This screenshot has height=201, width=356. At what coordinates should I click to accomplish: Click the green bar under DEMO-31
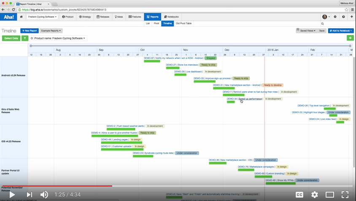(x=224, y=88)
